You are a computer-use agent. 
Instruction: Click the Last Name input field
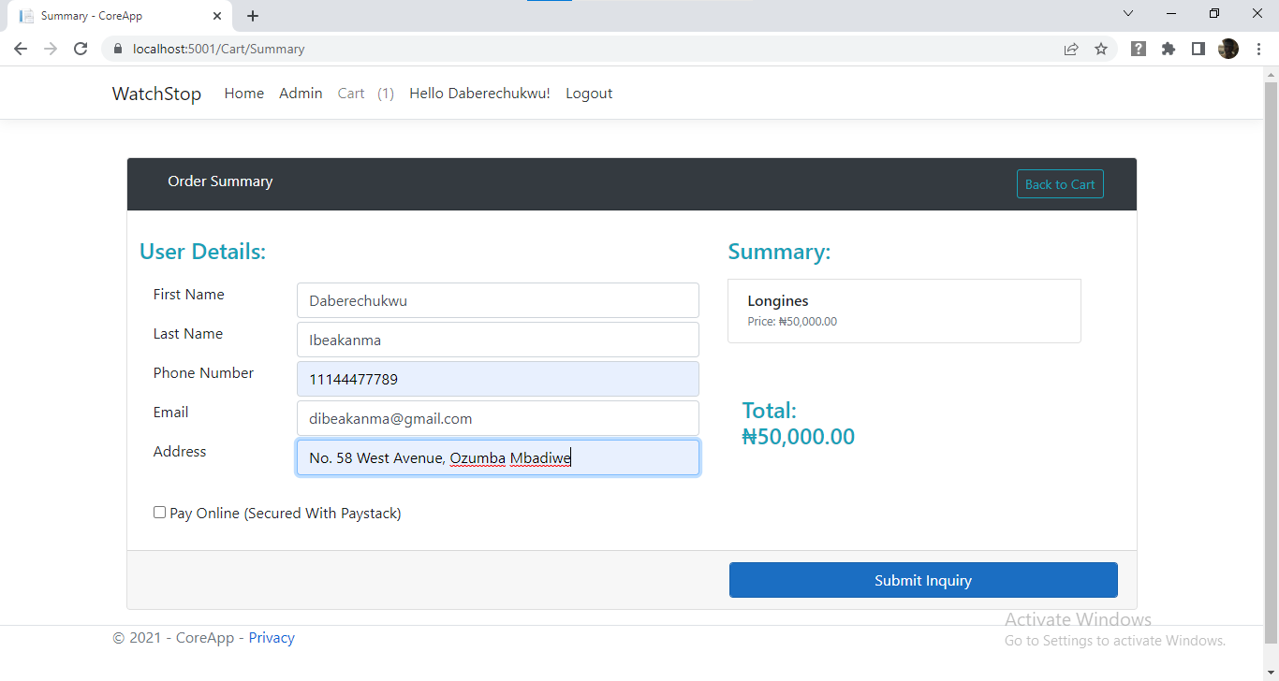coord(498,340)
